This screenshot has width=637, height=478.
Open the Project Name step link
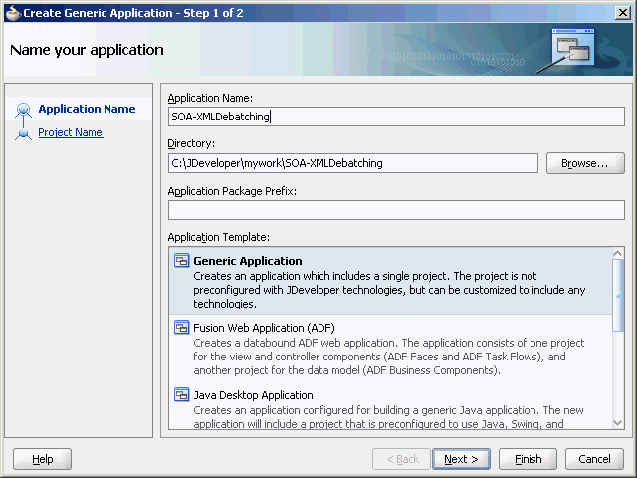[71, 132]
